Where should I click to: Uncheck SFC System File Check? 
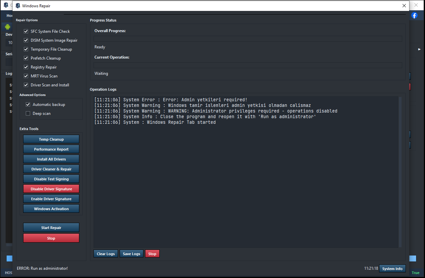tap(26, 31)
